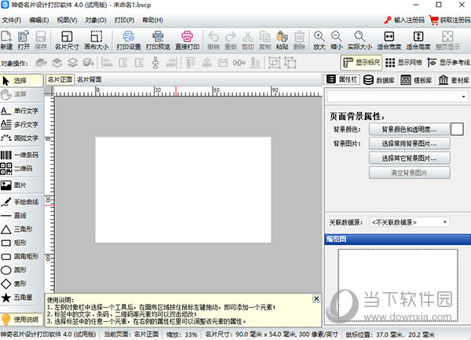Toggle 显示标尺 ruler display

361,63
